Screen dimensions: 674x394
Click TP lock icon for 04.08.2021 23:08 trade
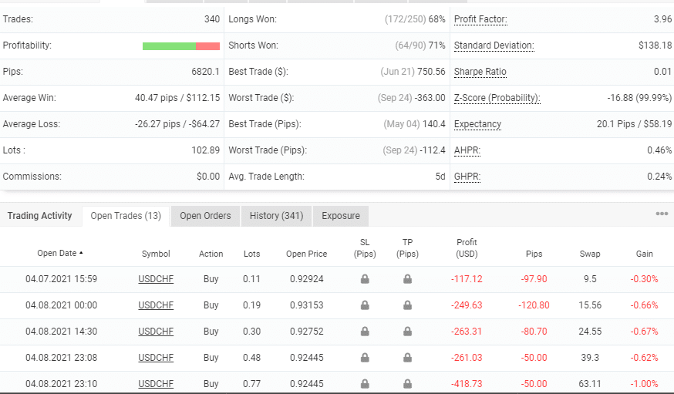[407, 358]
